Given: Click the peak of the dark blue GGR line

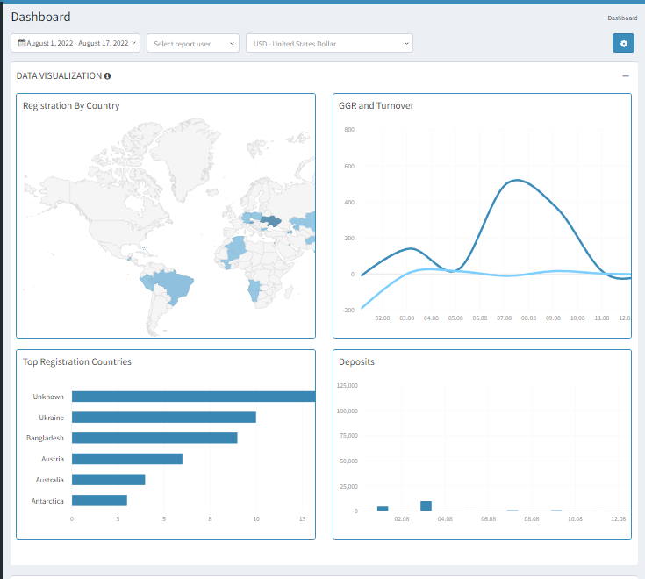Looking at the screenshot, I should [x=517, y=181].
